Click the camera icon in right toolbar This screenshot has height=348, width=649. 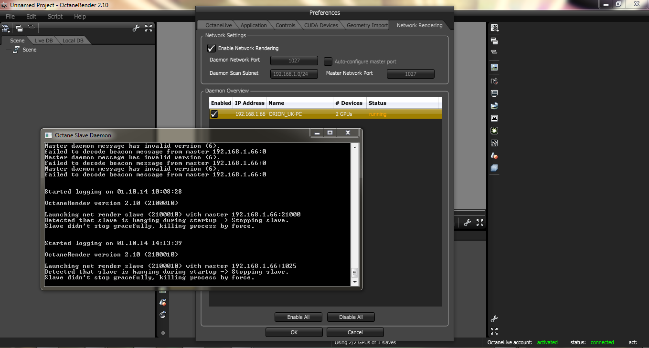(x=494, y=81)
